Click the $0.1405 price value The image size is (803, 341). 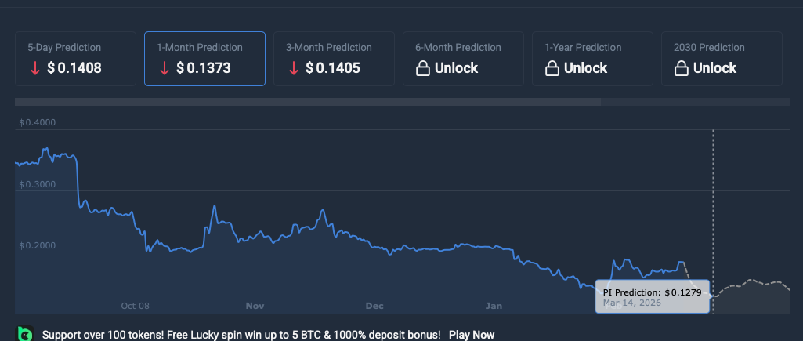click(x=333, y=68)
